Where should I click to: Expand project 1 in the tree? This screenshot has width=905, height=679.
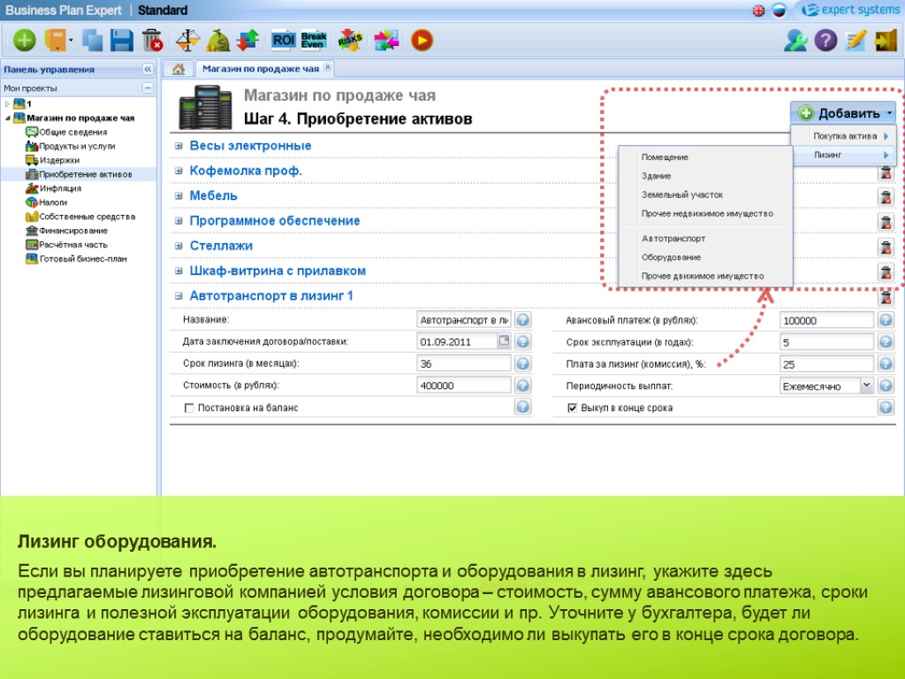pyautogui.click(x=7, y=104)
